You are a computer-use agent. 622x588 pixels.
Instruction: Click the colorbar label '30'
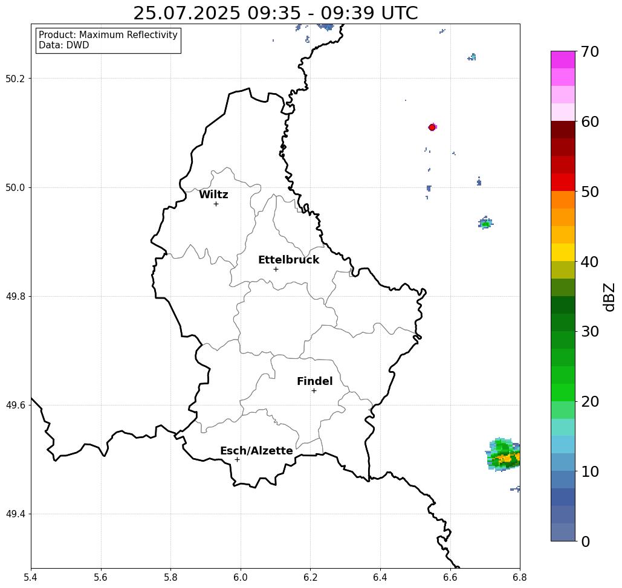pos(590,331)
